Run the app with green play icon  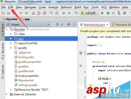point(102,13)
